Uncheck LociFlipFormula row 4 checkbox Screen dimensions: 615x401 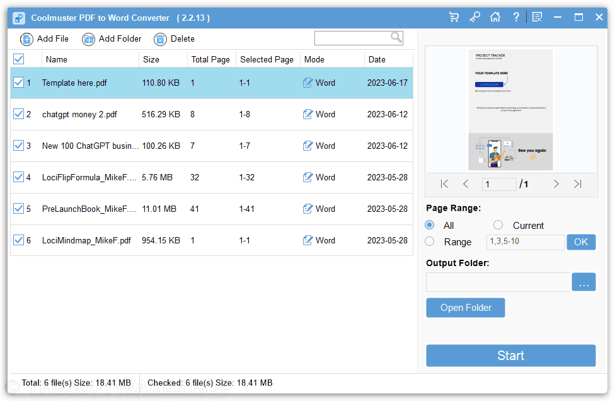tap(18, 177)
